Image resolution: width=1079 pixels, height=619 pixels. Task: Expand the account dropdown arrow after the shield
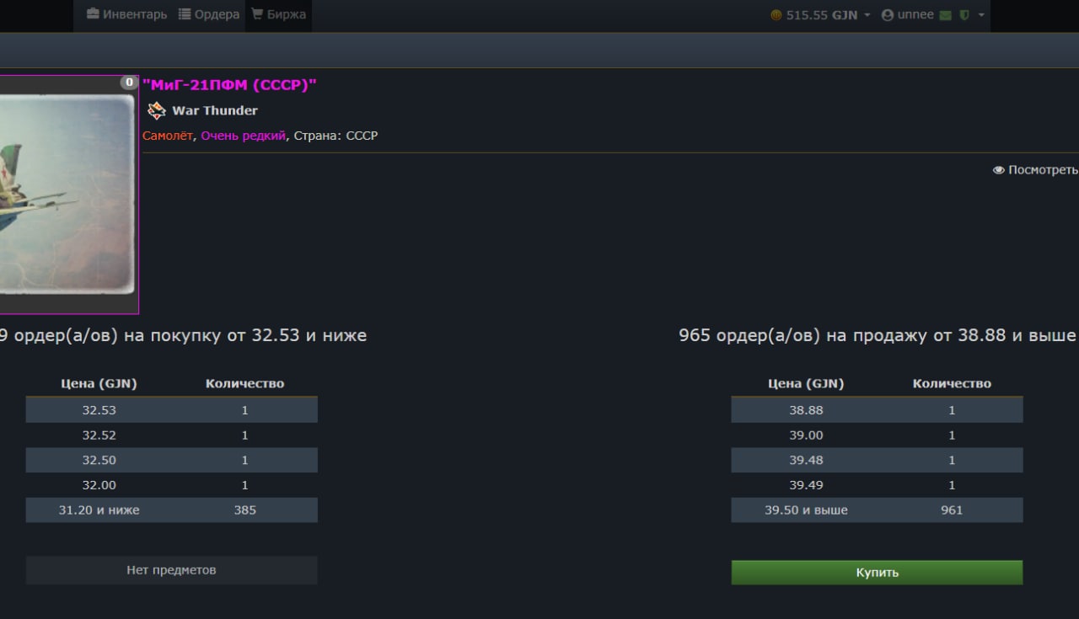click(x=981, y=15)
